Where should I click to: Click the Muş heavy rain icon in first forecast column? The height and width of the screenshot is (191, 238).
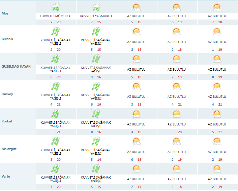(56, 7)
